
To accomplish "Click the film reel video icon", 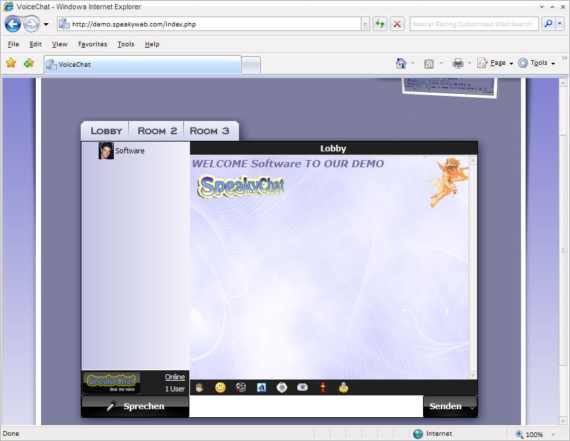I will [241, 387].
